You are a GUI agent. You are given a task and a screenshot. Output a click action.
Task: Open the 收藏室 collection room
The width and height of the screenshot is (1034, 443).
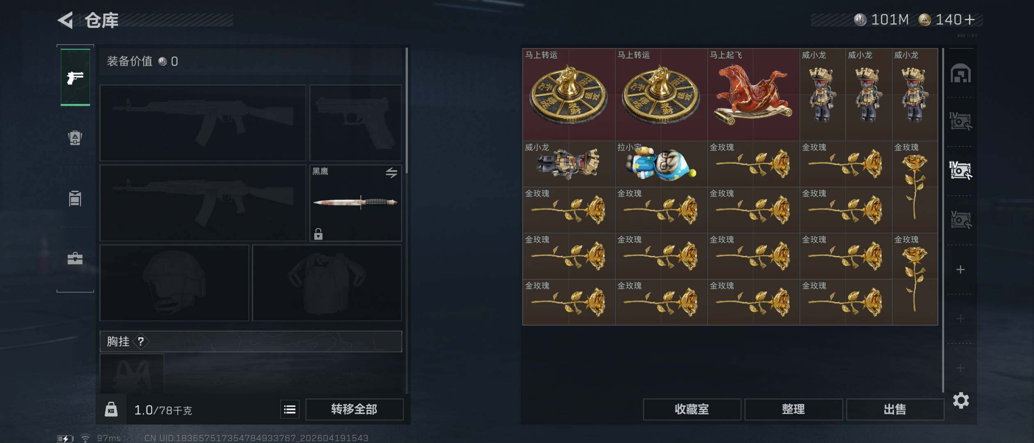coord(692,409)
